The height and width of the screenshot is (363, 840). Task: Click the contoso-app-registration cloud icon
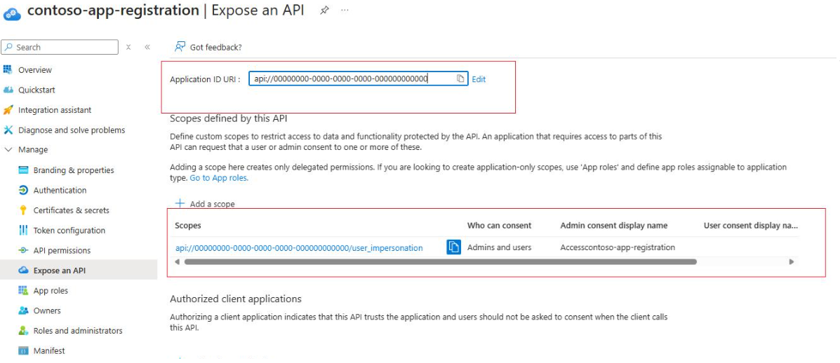(x=13, y=13)
